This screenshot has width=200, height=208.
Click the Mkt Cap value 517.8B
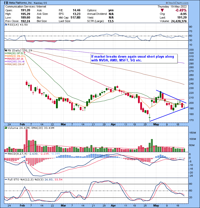point(75,18)
